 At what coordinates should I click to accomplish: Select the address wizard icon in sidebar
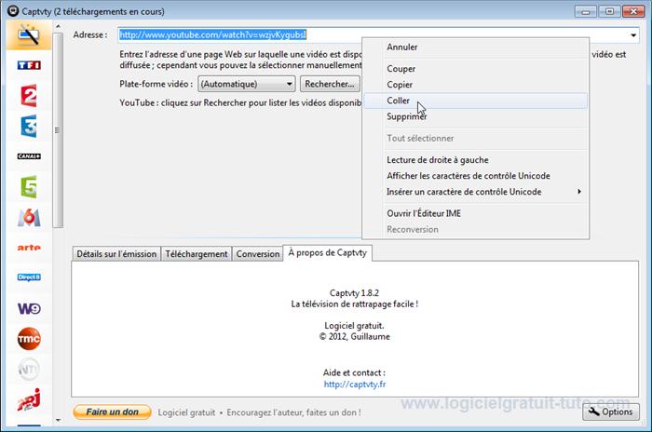[29, 35]
